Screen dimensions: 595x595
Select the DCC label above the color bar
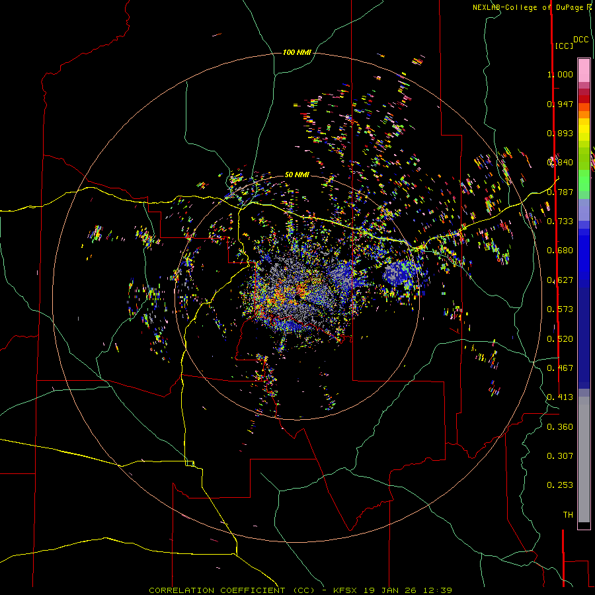coord(581,40)
